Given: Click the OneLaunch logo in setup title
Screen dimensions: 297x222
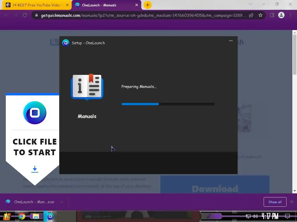Looking at the screenshot, I should pos(66,43).
